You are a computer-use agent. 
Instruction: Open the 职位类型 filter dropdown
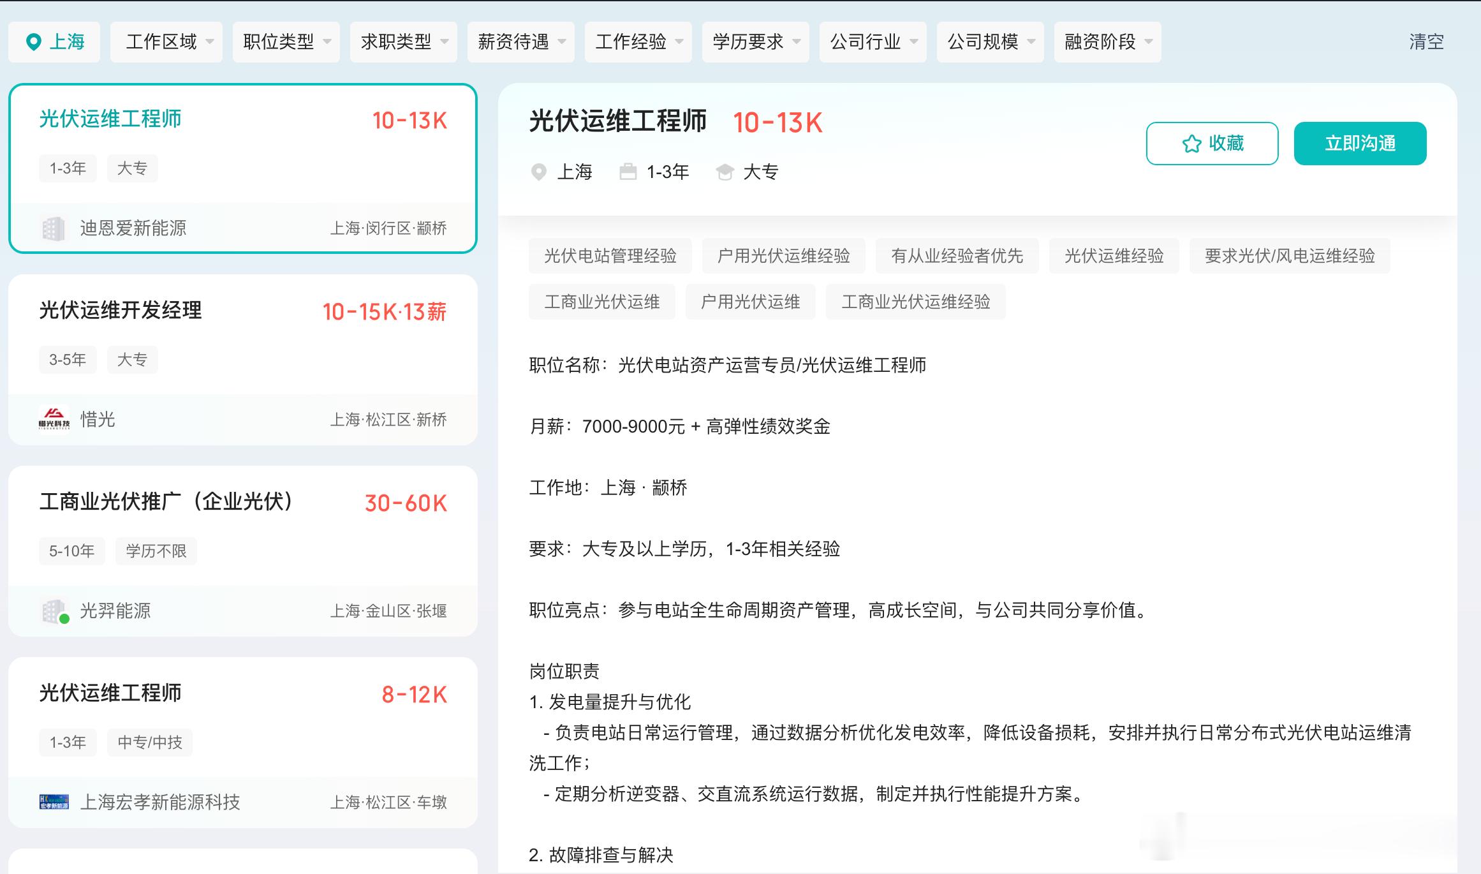click(x=286, y=42)
